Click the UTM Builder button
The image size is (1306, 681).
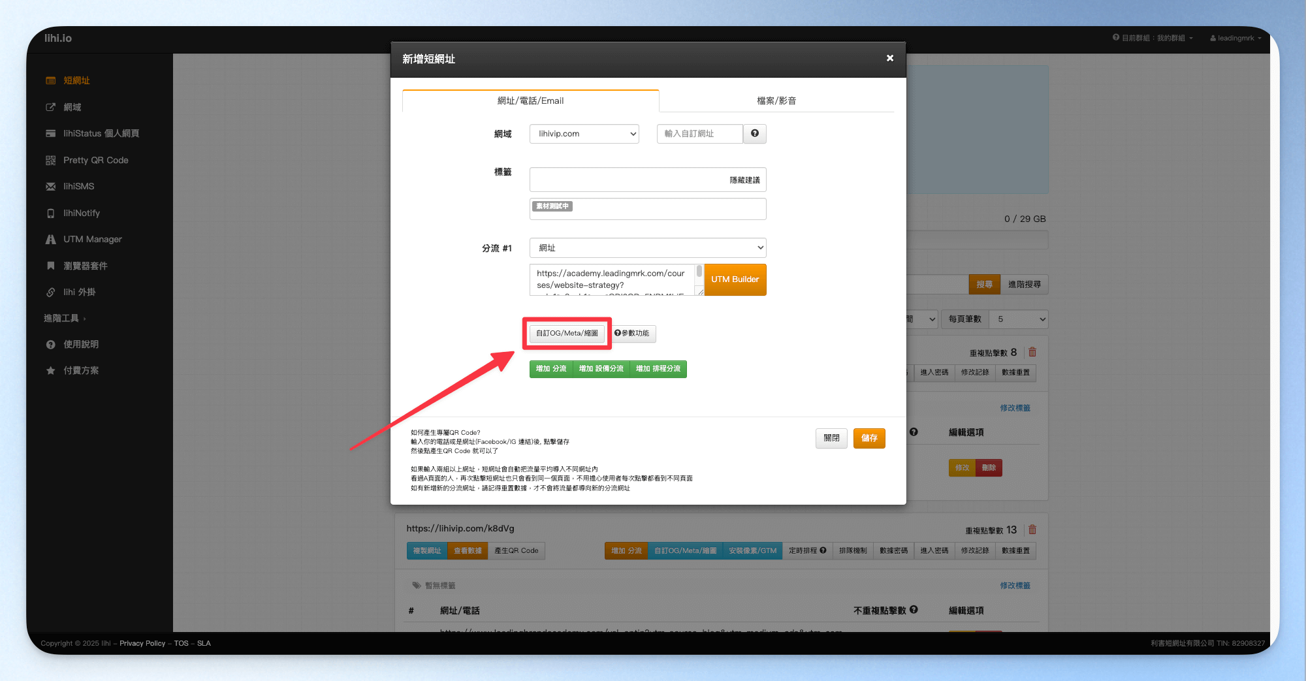735,279
